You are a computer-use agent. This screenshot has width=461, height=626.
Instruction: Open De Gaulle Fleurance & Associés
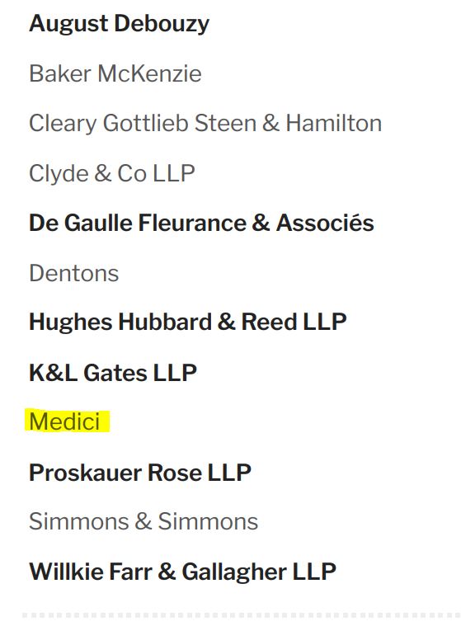click(201, 223)
